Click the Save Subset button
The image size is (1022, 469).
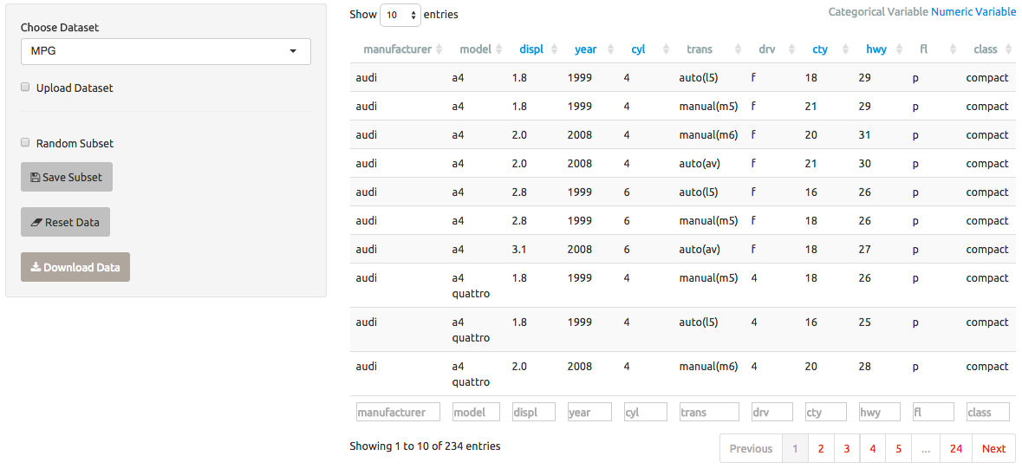pyautogui.click(x=67, y=177)
